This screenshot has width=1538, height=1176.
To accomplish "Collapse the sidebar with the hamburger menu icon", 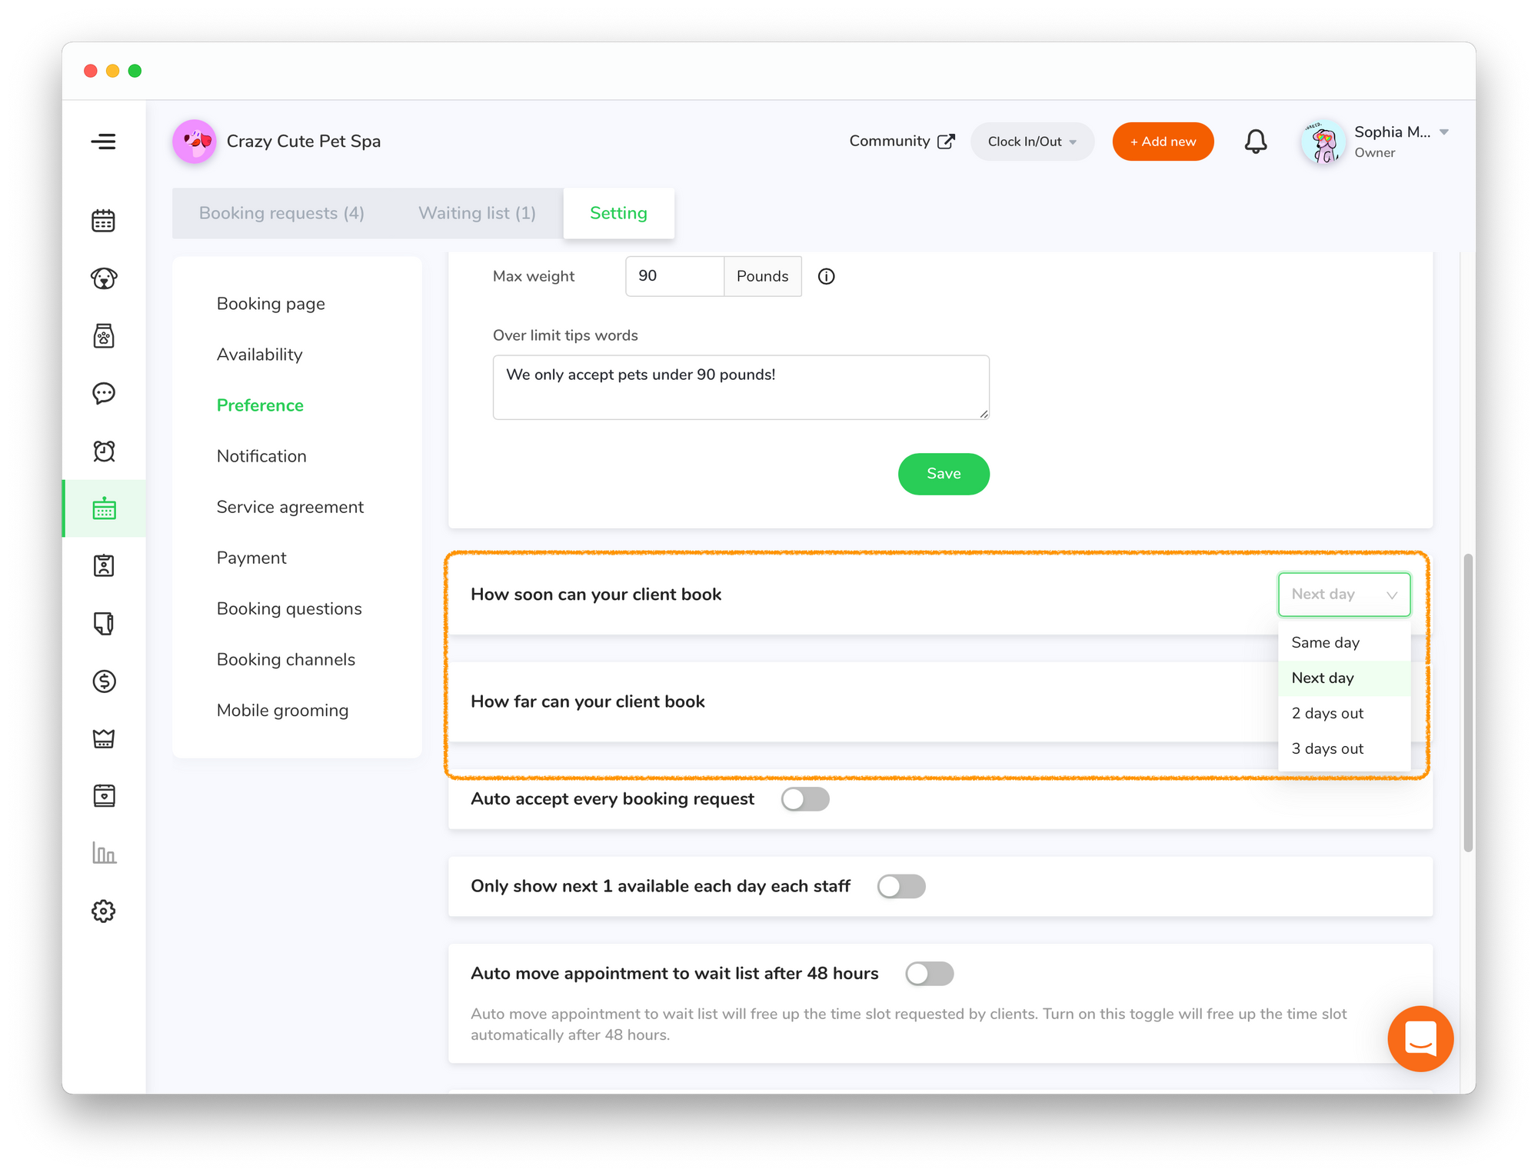I will [x=103, y=142].
